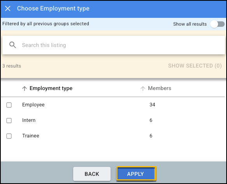The height and width of the screenshot is (184, 227).
Task: Click the Employee member count 34
Action: coord(152,105)
